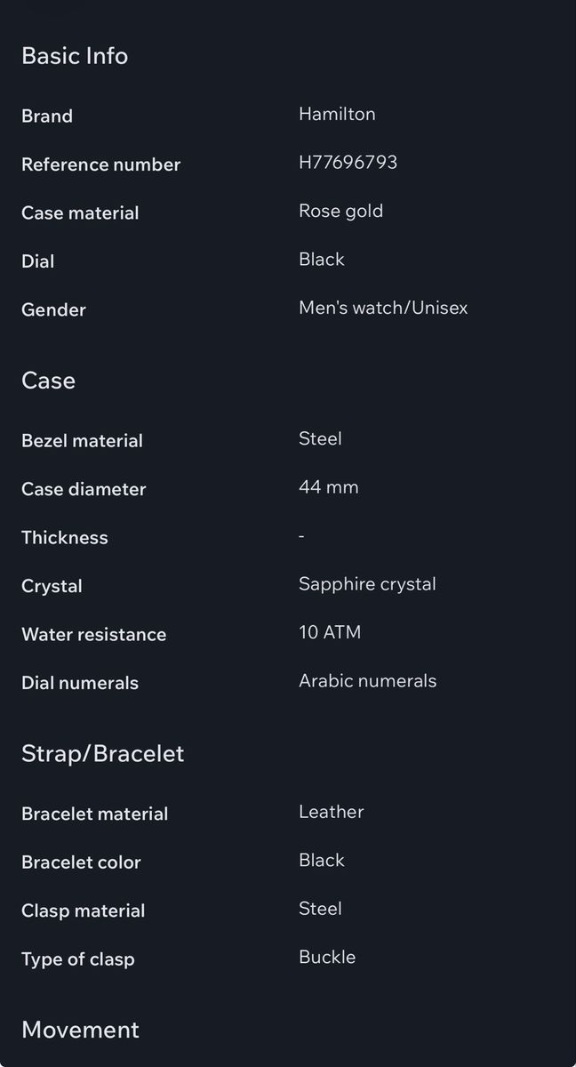Click reference number H77696793
Viewport: 576px width, 1067px height.
pos(348,163)
